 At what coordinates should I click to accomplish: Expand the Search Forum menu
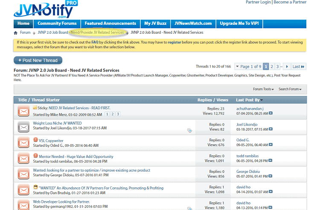290,89
